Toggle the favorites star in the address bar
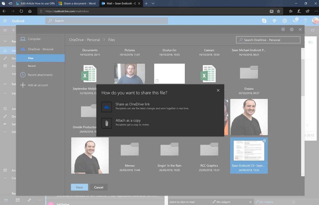Viewport: 319px width, 205px height. coord(278,11)
